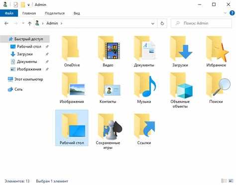Click the Поиск: Admin search field

[201, 23]
